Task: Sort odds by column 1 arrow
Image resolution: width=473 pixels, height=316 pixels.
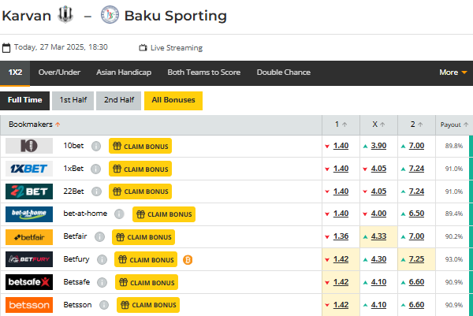Action: [345, 125]
